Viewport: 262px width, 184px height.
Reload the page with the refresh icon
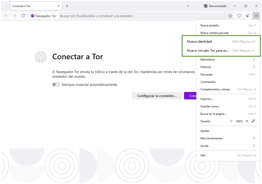click(23, 16)
